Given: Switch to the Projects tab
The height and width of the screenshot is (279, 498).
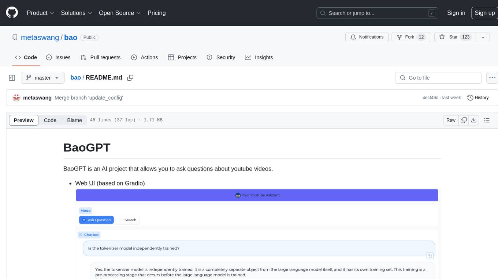Looking at the screenshot, I should pyautogui.click(x=182, y=57).
